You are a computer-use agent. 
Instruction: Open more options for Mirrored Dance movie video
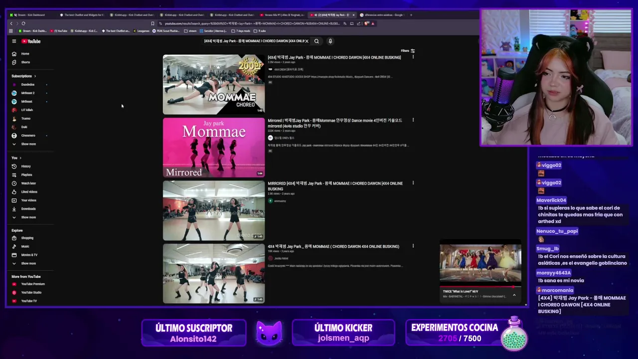pos(413,120)
